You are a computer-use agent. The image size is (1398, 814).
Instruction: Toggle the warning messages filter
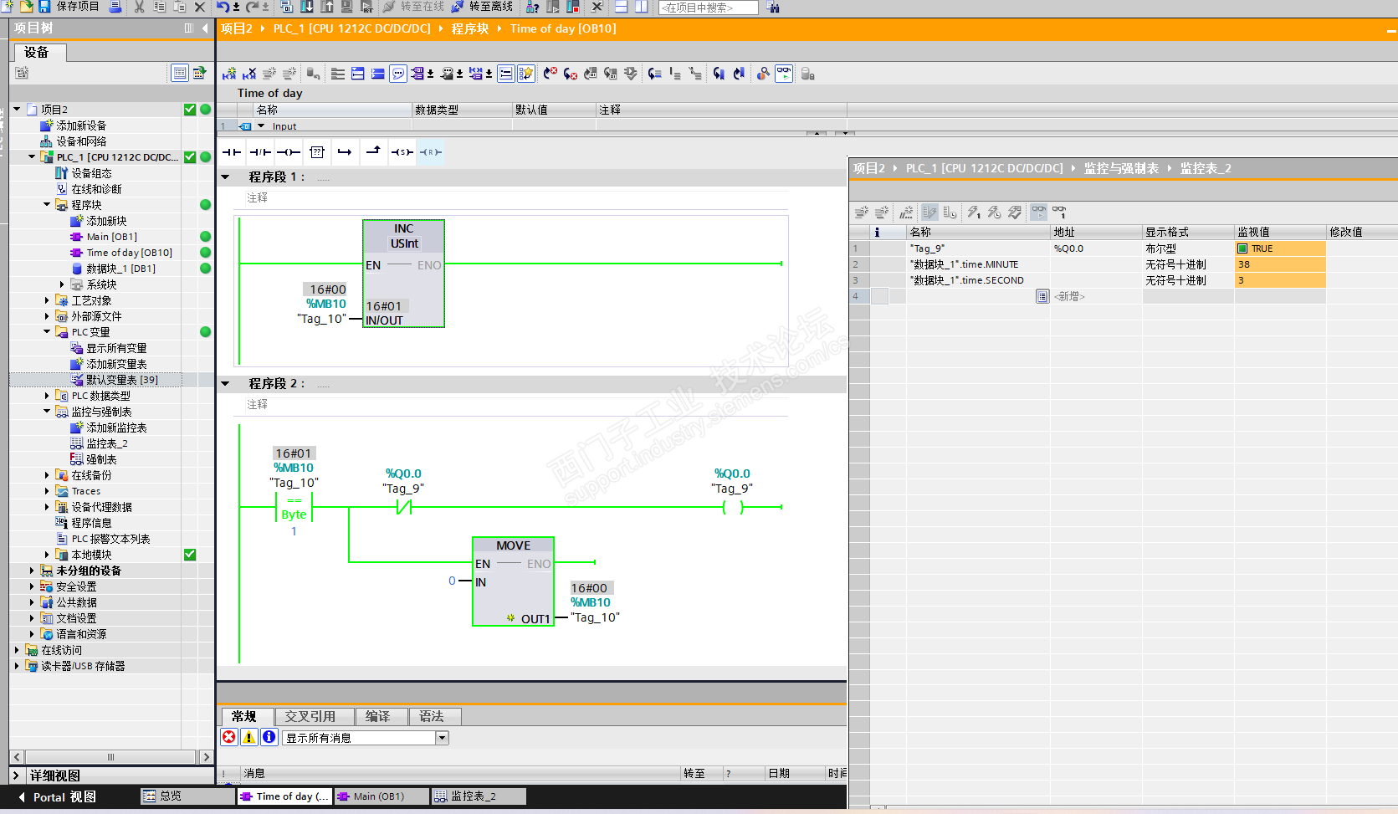coord(248,737)
